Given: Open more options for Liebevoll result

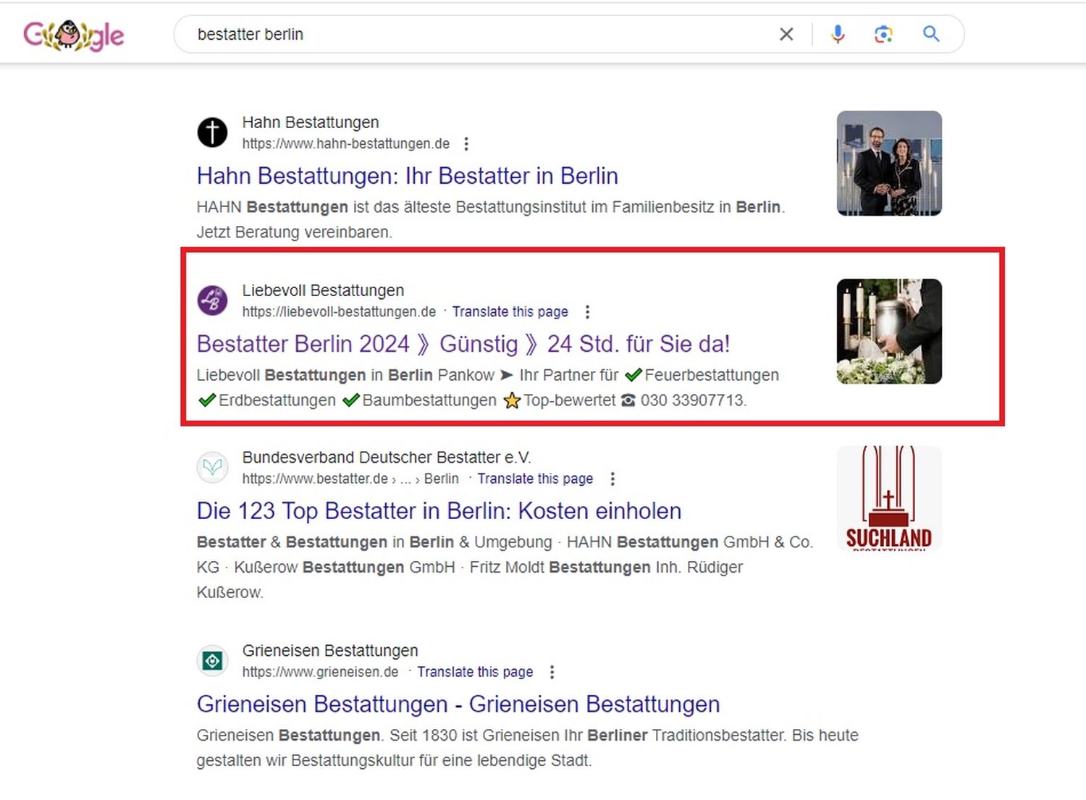Looking at the screenshot, I should 587,312.
